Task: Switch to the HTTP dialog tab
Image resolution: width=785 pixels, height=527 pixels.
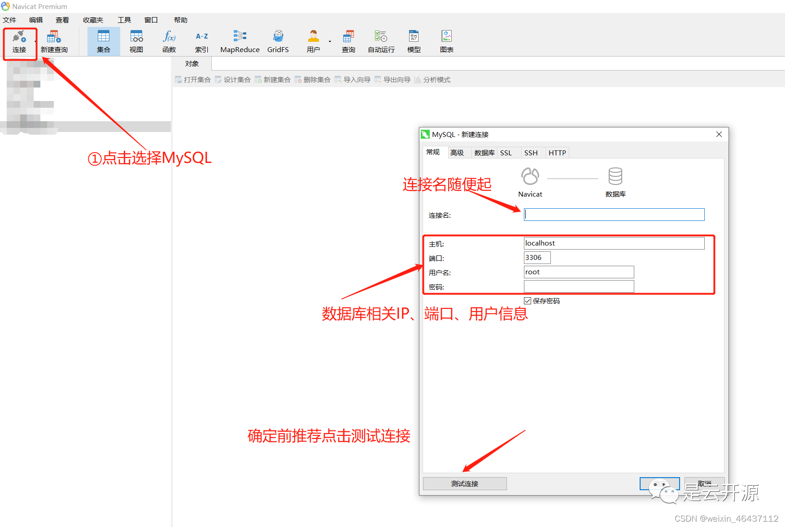Action: 558,153
